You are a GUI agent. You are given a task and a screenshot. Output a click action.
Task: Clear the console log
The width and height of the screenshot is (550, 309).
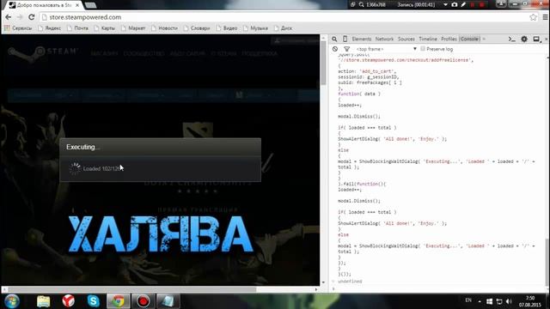335,49
